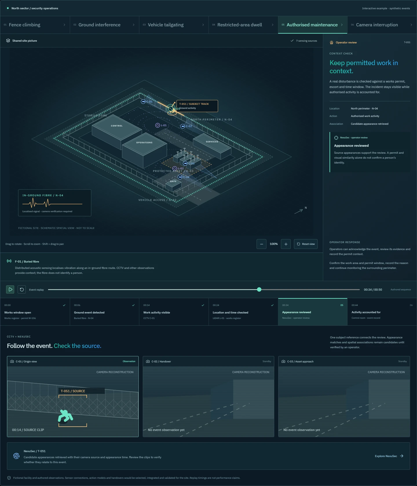Screen dimensions: 417x486
Task: Click the play button for event replay
Action: pyautogui.click(x=10, y=289)
